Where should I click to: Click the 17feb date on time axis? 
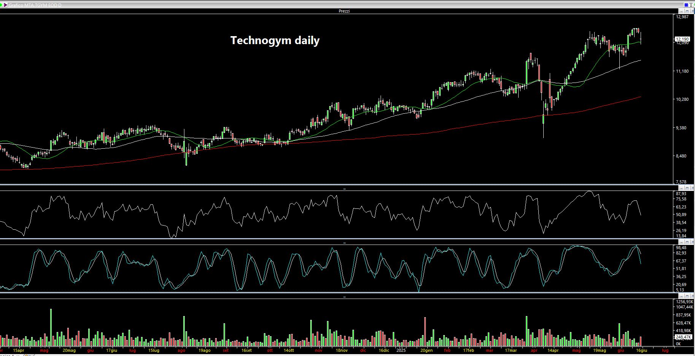pyautogui.click(x=468, y=351)
